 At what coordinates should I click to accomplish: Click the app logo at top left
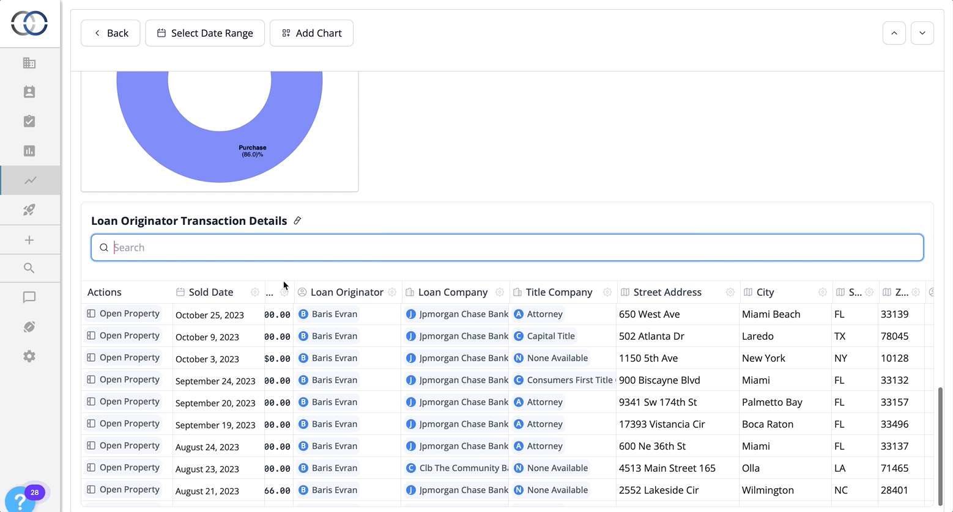coord(29,23)
